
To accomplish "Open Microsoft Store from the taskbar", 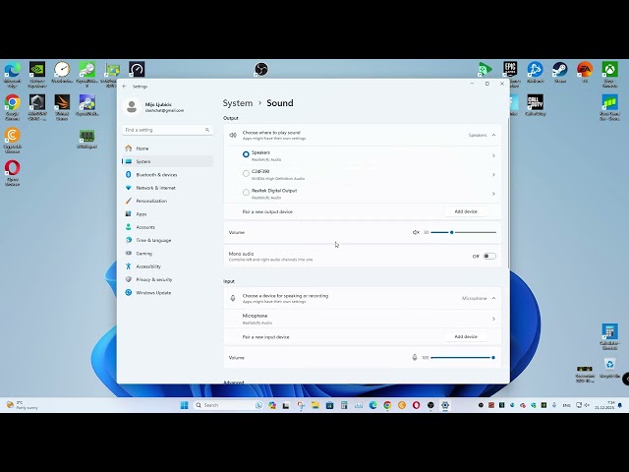I will [330, 405].
